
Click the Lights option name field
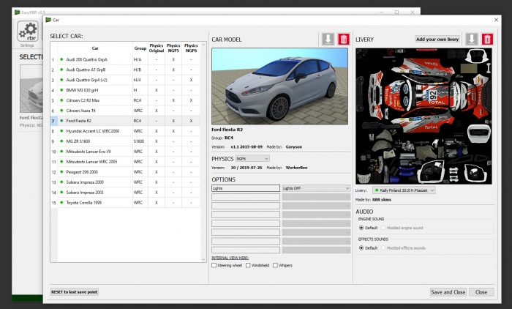246,188
